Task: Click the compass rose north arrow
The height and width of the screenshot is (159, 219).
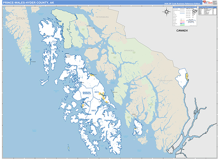Action: pos(166,12)
